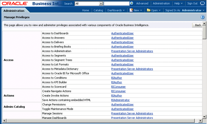Select the Toggle Maintenance Mode text
The height and width of the screenshot is (124, 207).
click(x=58, y=109)
